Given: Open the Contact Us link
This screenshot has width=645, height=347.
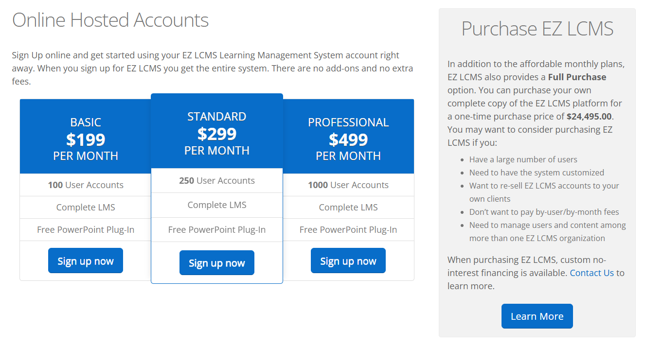Looking at the screenshot, I should click(591, 273).
